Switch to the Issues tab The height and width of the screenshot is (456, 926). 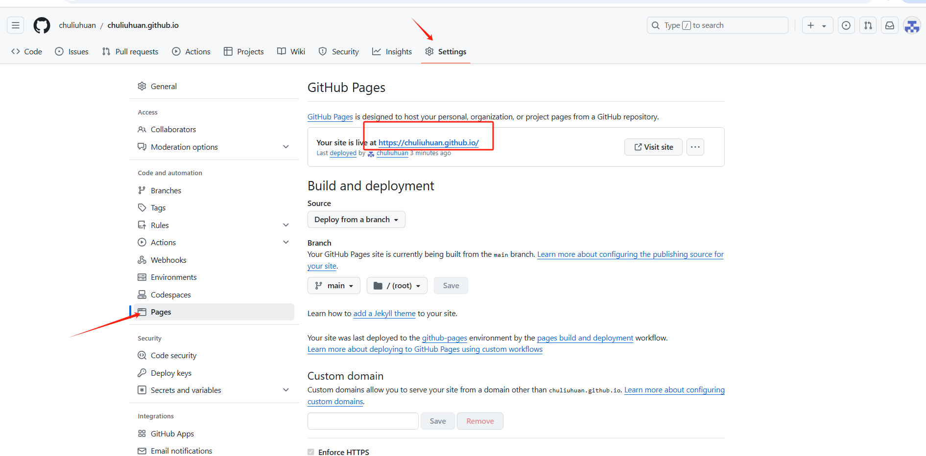pos(72,51)
